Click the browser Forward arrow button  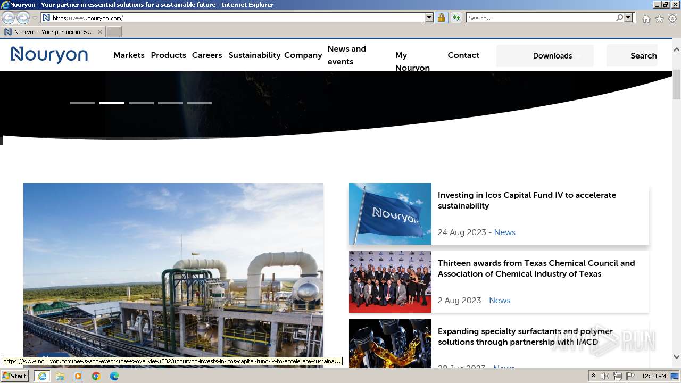point(23,18)
